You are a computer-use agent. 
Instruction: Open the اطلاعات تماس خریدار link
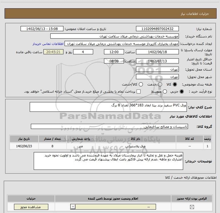[x=48, y=44]
